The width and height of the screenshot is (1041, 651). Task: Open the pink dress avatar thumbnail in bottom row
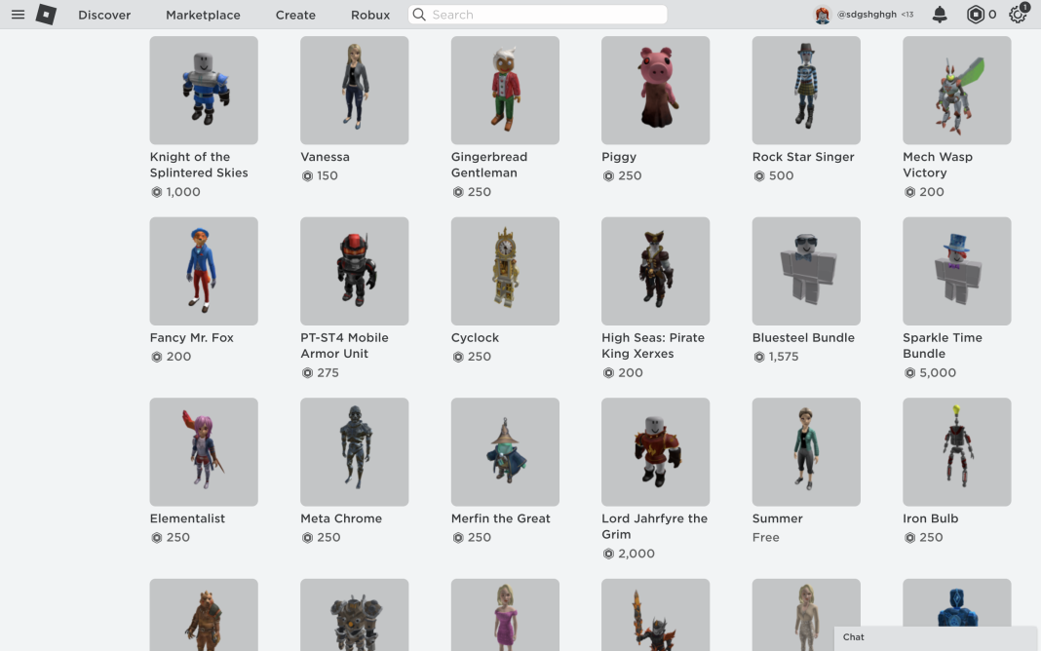(505, 615)
